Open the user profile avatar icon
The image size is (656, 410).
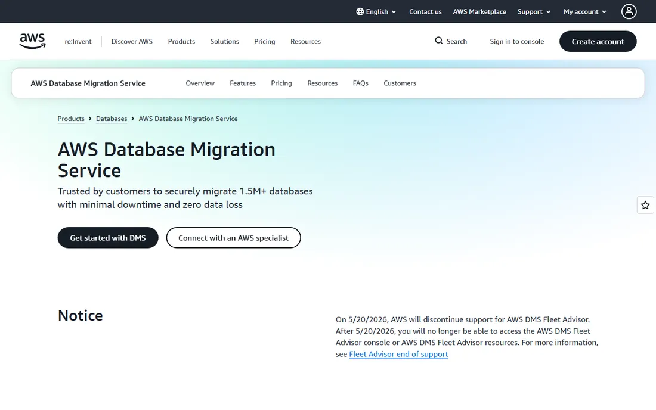pyautogui.click(x=629, y=12)
